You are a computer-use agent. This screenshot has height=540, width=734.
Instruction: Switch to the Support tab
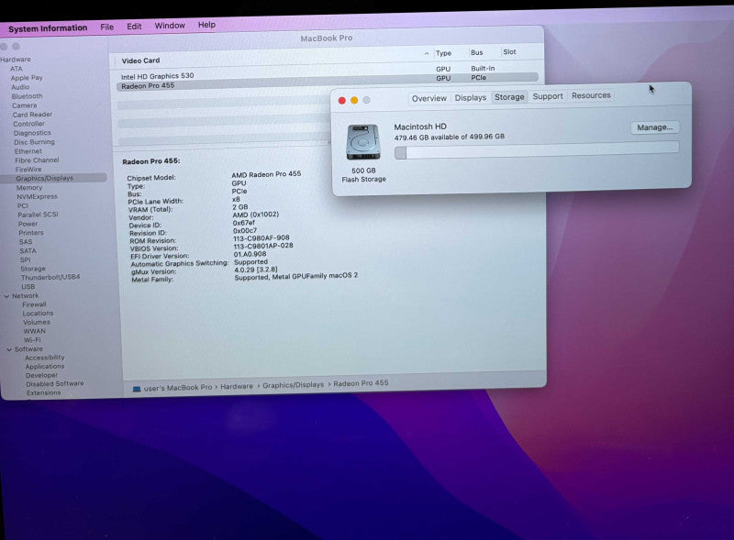(x=548, y=96)
